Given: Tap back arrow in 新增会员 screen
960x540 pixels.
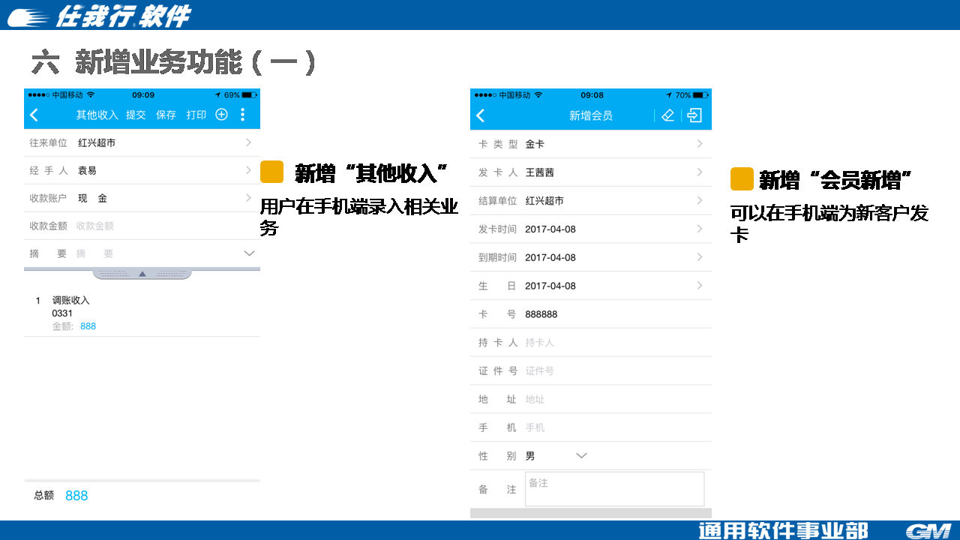Looking at the screenshot, I should coord(481,115).
